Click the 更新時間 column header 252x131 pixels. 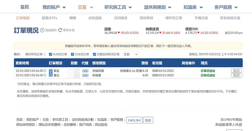click(x=22, y=63)
